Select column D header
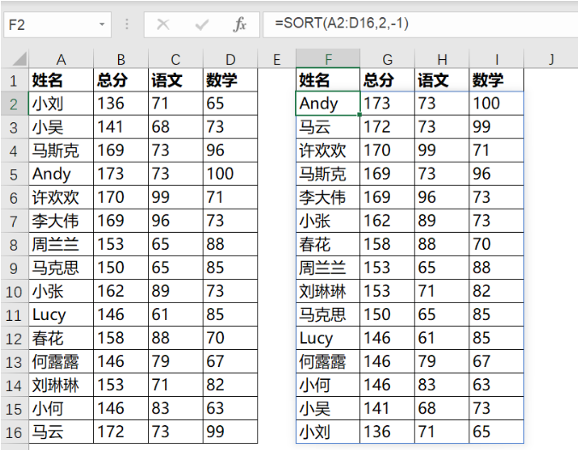578x450 pixels. click(x=230, y=59)
